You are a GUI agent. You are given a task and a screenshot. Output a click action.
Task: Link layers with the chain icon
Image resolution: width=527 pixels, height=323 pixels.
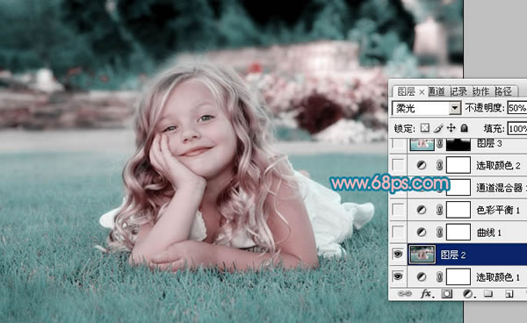(404, 294)
